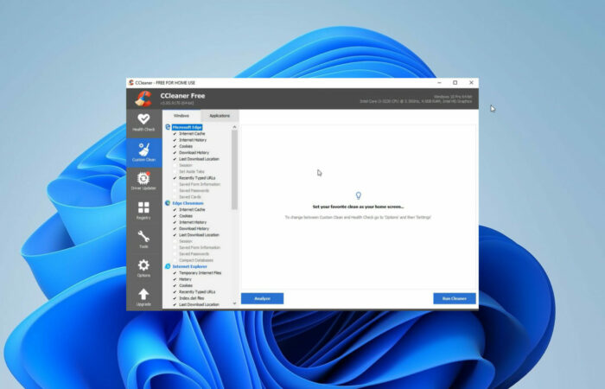Click Saved Passwords under Microsoft Edge
This screenshot has height=389, width=605.
pos(194,191)
